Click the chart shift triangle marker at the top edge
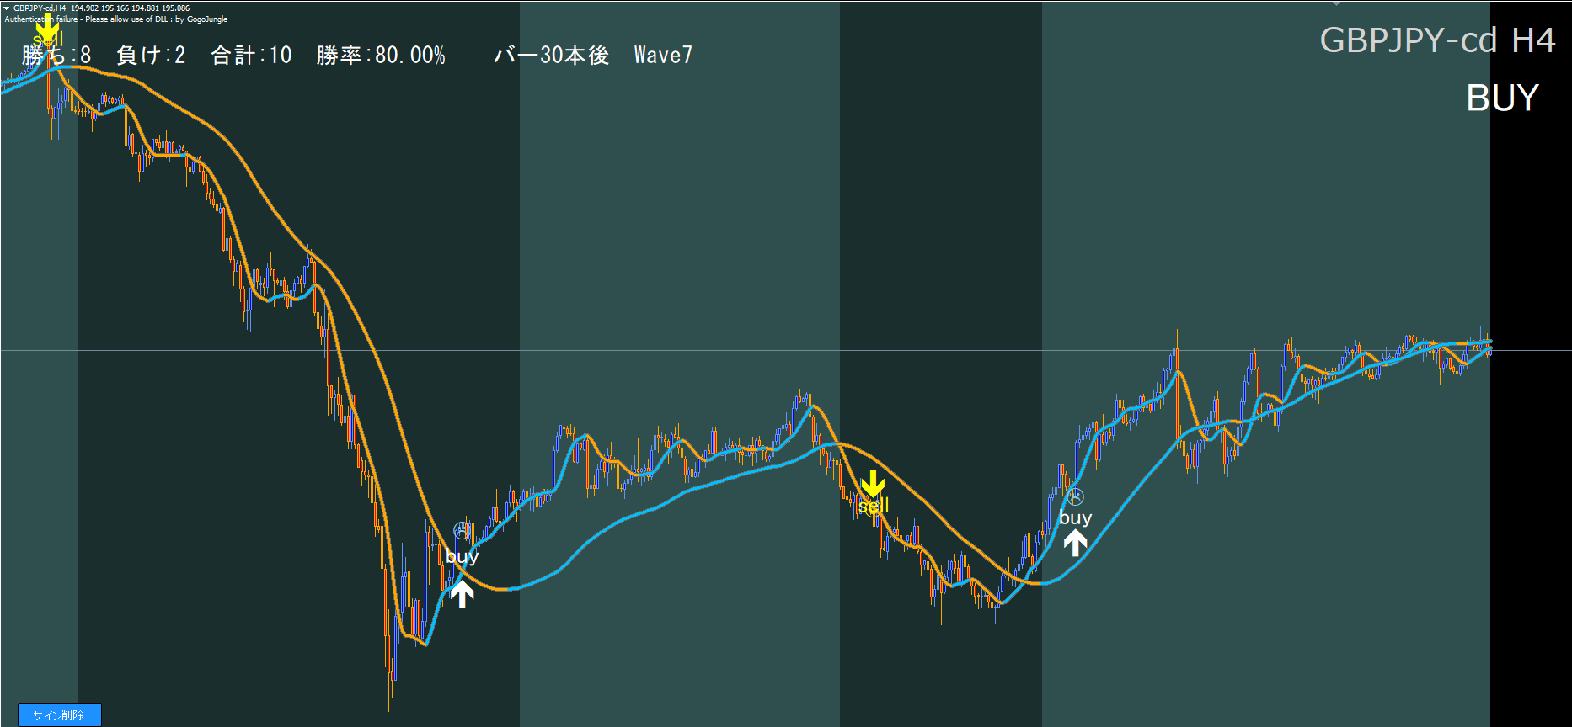This screenshot has height=727, width=1572. tap(1336, 3)
